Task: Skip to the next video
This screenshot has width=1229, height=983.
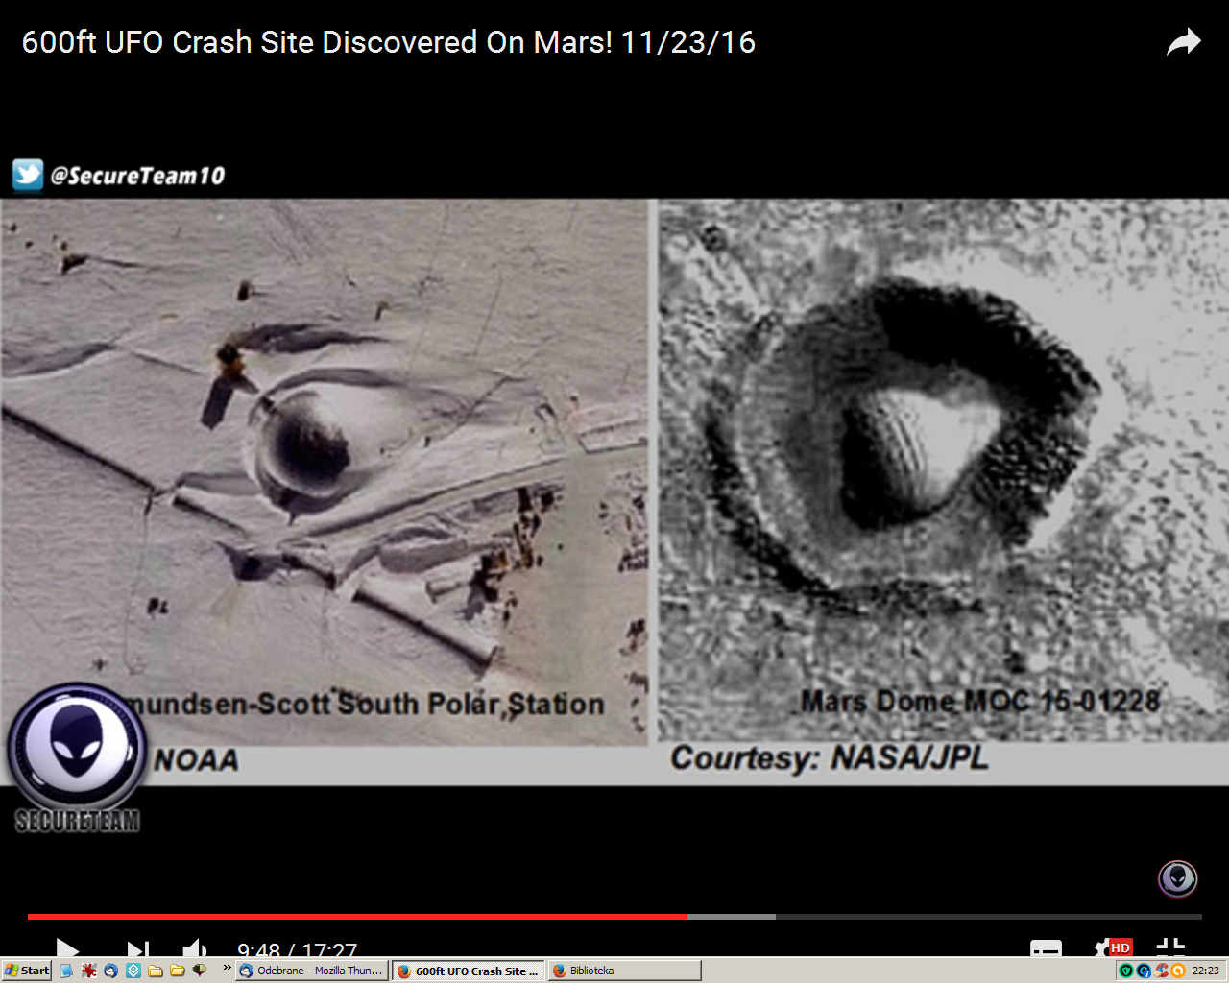Action: pyautogui.click(x=138, y=949)
